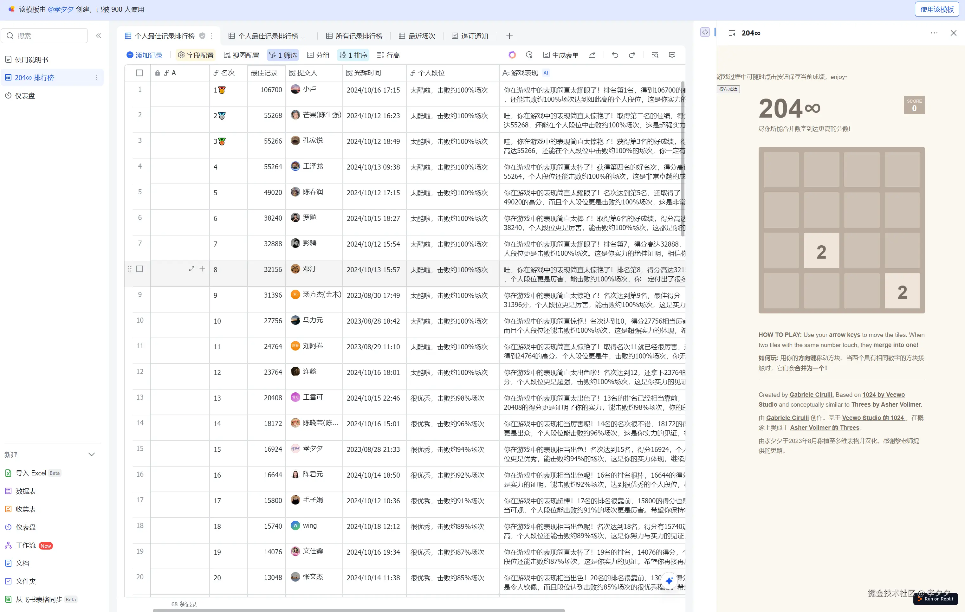Open the 分组 grouping dropdown
This screenshot has width=965, height=612.
(x=318, y=55)
